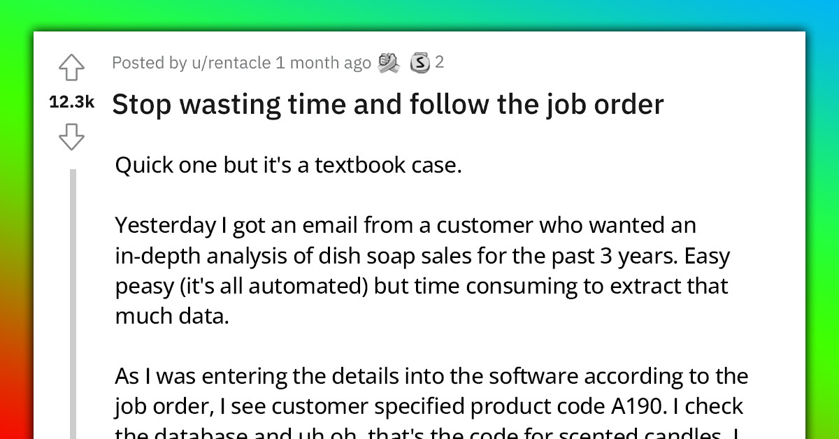This screenshot has height=439, width=839.
Task: Toggle the upvote state off by clicking the up arrow
Action: tap(72, 66)
